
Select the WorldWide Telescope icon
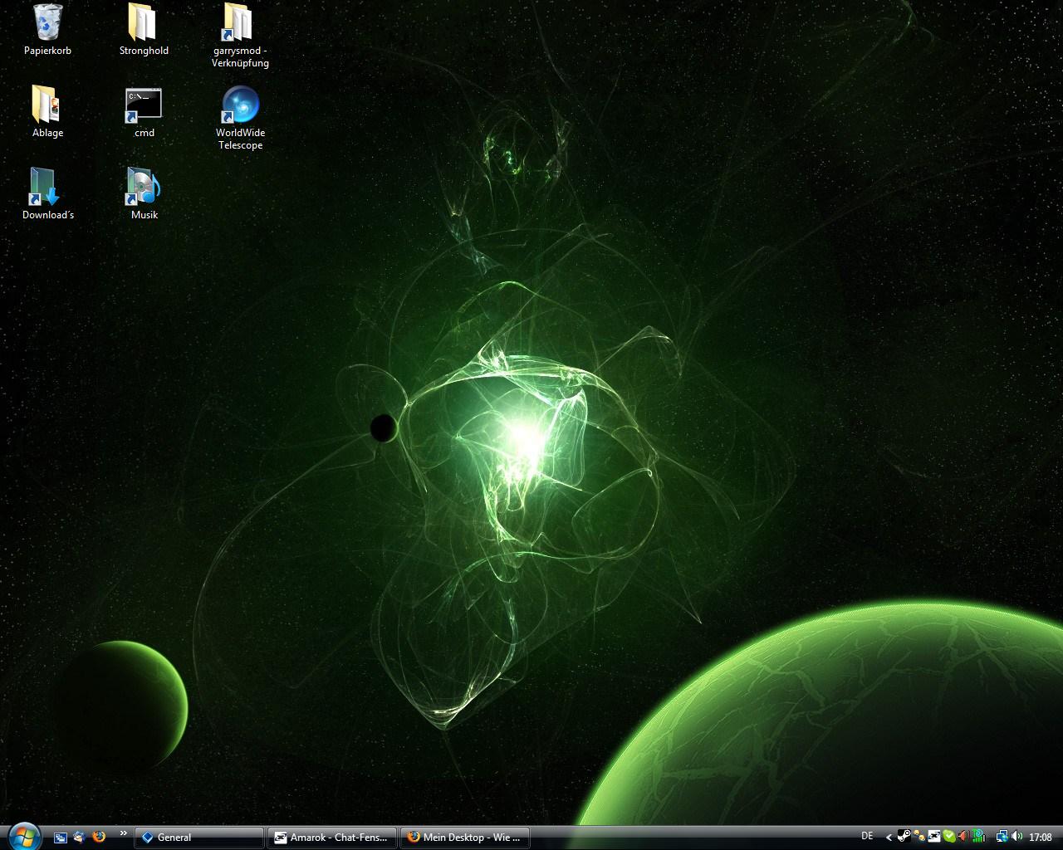[x=240, y=105]
